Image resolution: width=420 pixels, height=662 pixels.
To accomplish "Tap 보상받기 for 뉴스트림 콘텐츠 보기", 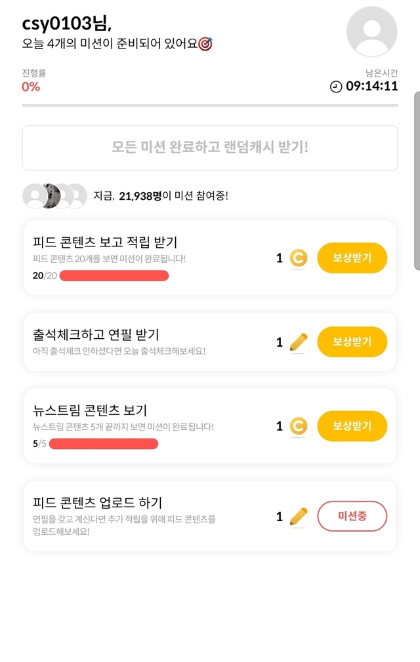I will 352,426.
